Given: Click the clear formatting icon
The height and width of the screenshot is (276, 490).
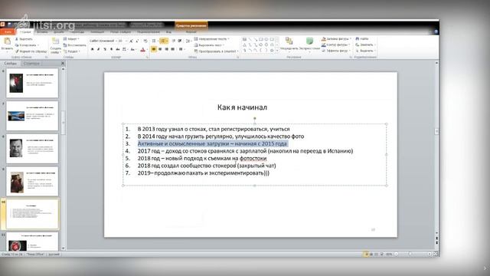Looking at the screenshot, I should 145,41.
